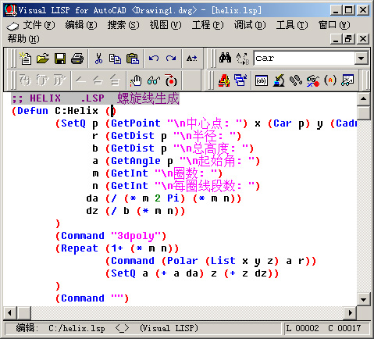Click the Visual LISP title bar icon
Viewport: 374px width, 339px height.
pyautogui.click(x=10, y=10)
